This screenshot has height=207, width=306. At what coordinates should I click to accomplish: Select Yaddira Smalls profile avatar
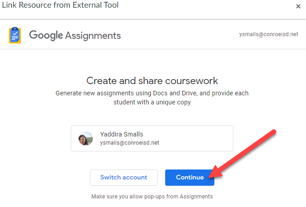[x=86, y=138]
